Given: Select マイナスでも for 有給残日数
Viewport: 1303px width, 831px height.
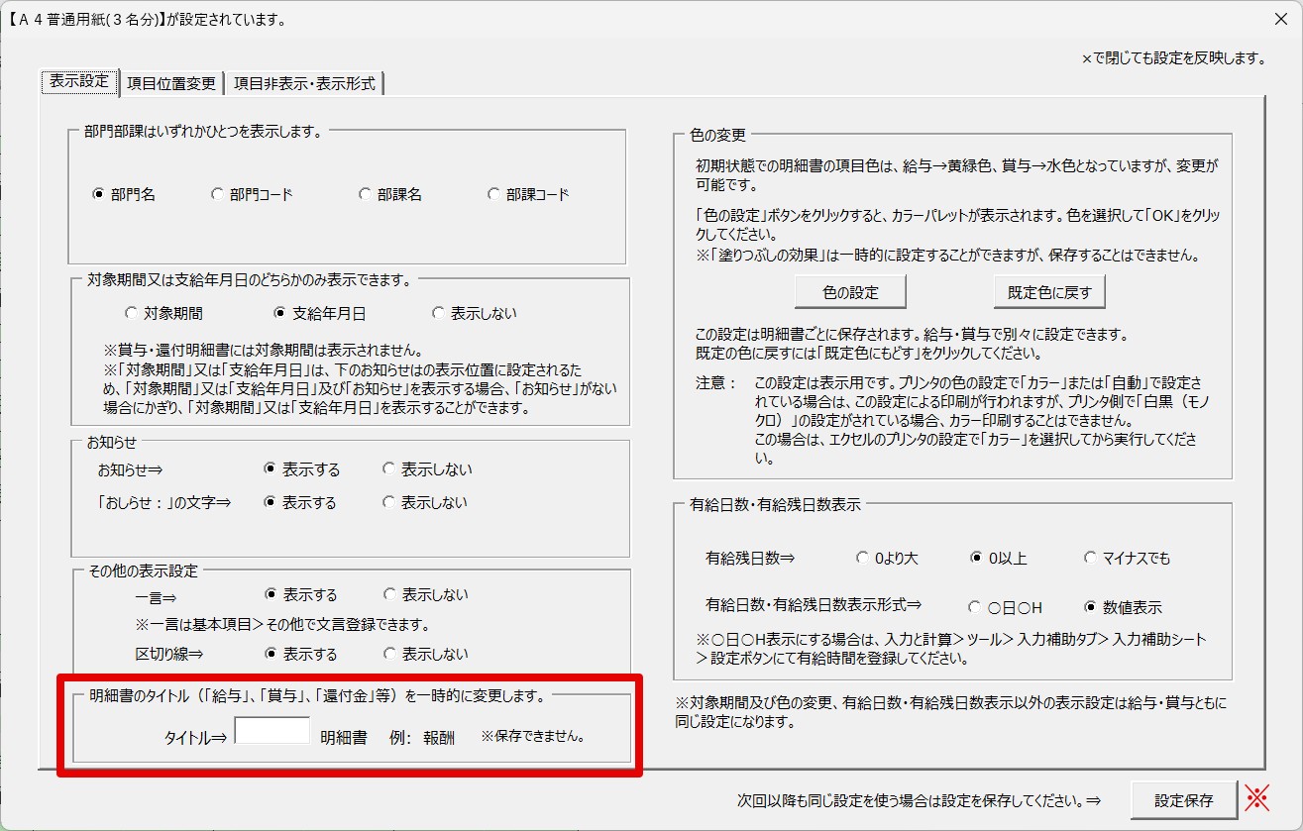Looking at the screenshot, I should [1091, 559].
